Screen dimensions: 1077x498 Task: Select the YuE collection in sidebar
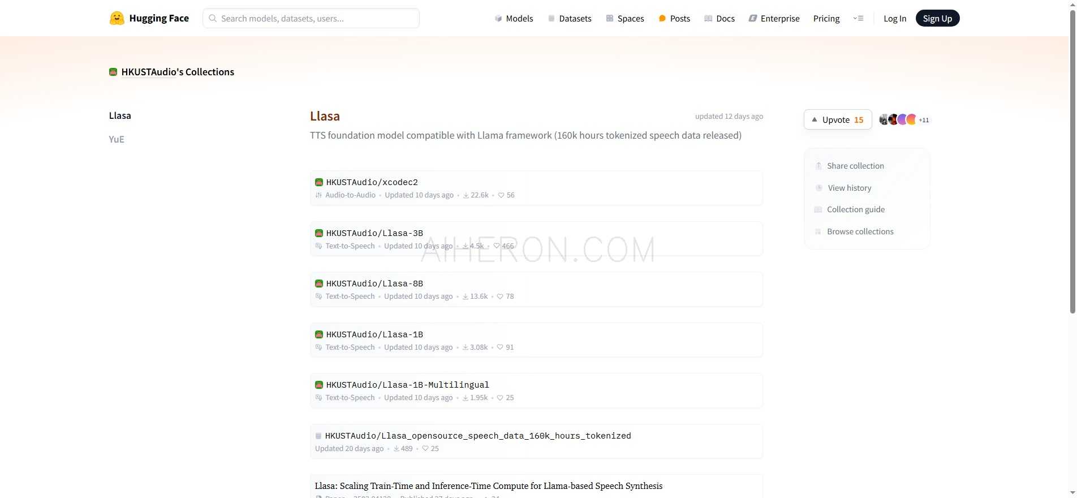point(117,139)
